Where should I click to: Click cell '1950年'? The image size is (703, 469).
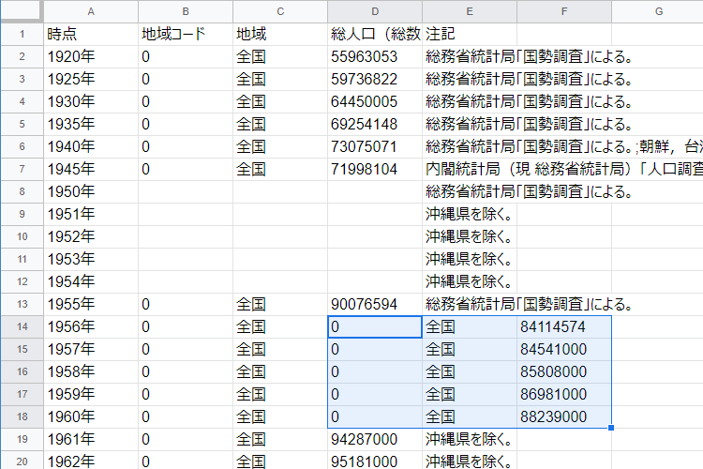click(91, 191)
